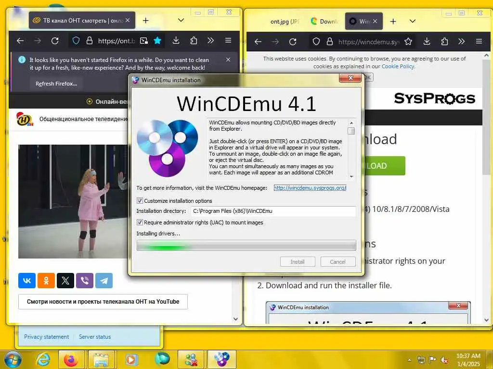Screen dimensions: 493x369
Task: Click Refresh Firefox... button
Action: pos(56,84)
